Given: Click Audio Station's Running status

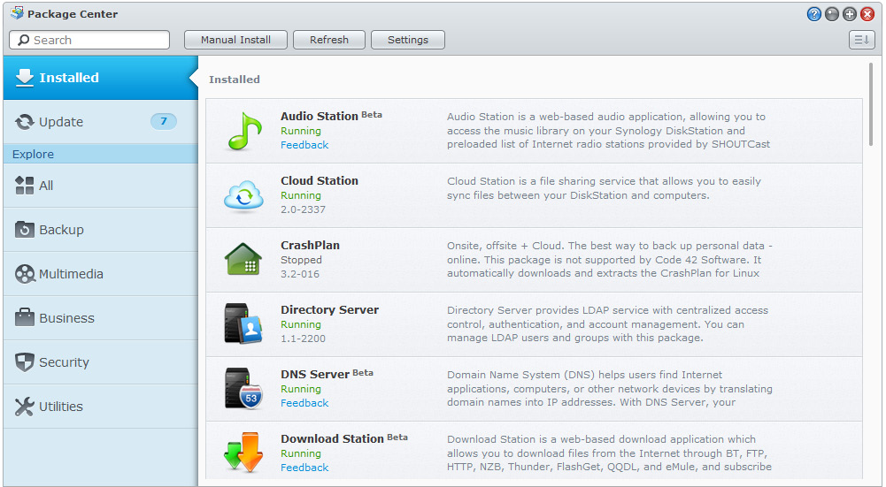Looking at the screenshot, I should point(301,131).
